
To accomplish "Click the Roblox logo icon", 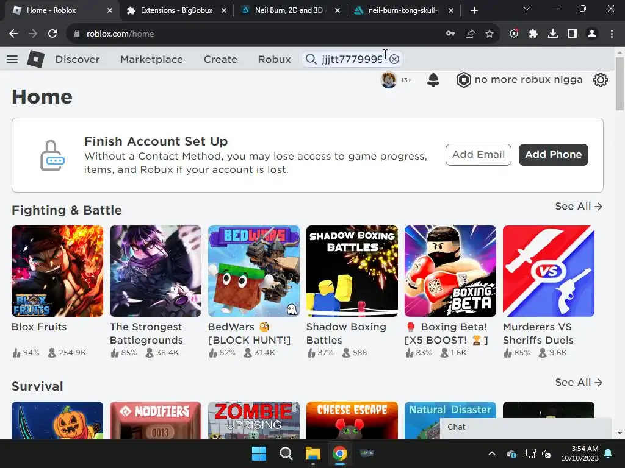I will (36, 59).
